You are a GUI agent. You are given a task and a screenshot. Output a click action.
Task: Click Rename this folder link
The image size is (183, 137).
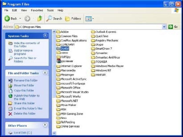[x=26, y=80]
